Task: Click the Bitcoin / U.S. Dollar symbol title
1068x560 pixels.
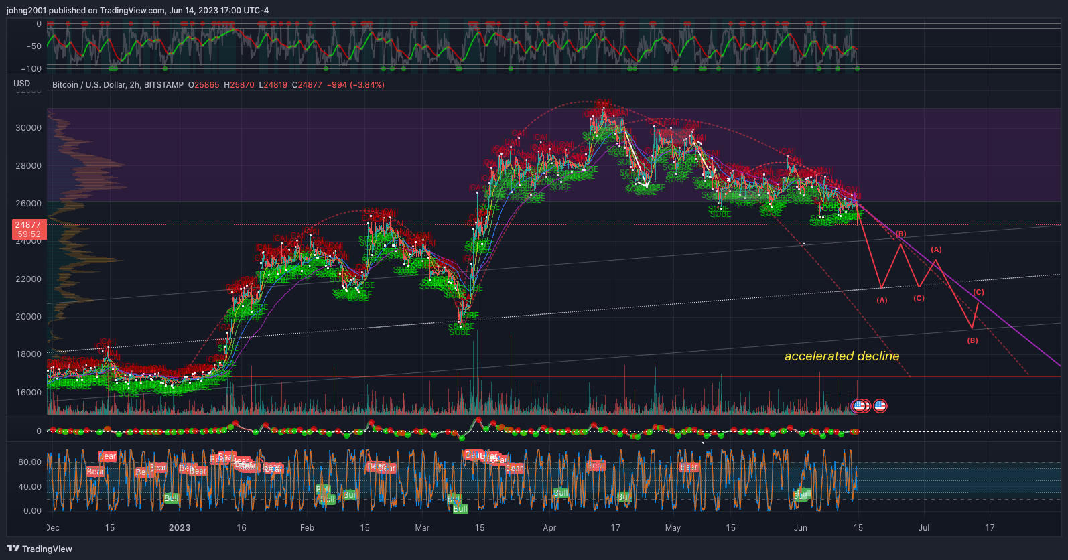Action: tap(118, 85)
